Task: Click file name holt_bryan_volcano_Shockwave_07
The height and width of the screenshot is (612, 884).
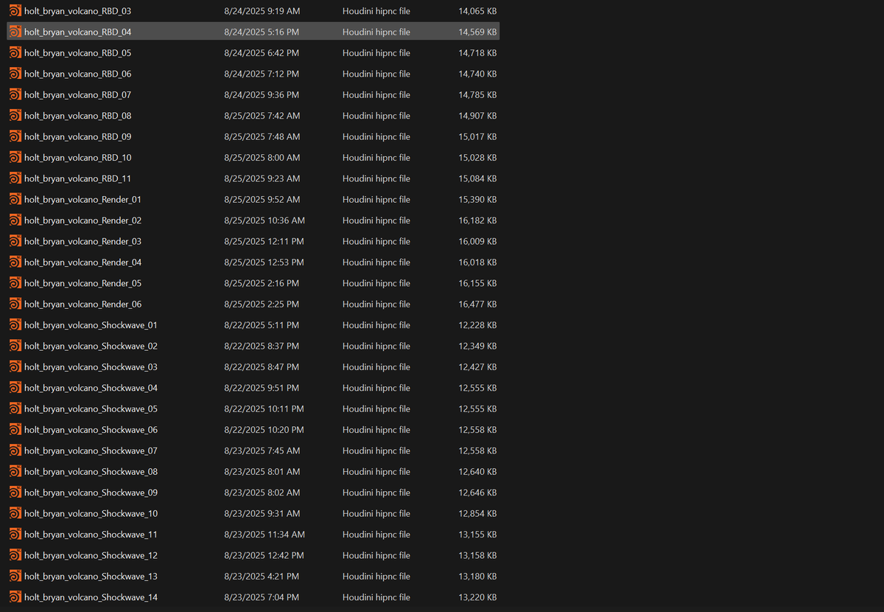Action: [x=91, y=451]
